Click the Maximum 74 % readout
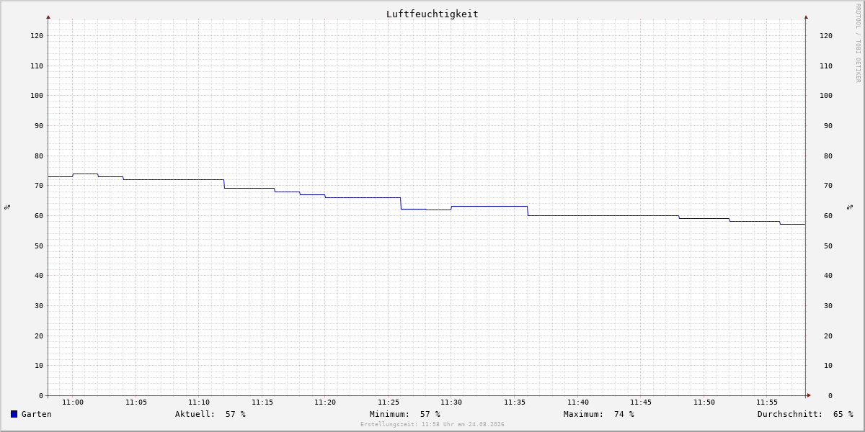The image size is (865, 432). pos(599,414)
